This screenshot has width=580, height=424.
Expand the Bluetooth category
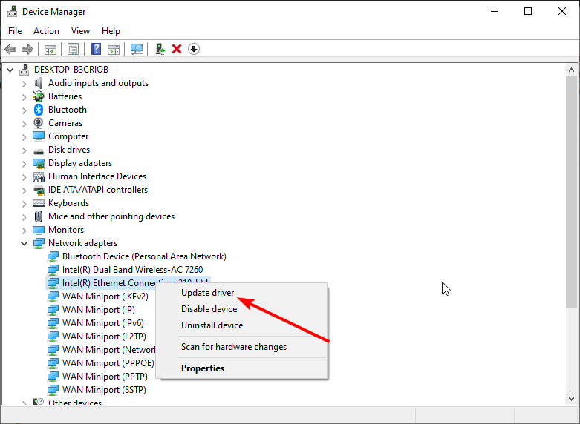pyautogui.click(x=25, y=110)
